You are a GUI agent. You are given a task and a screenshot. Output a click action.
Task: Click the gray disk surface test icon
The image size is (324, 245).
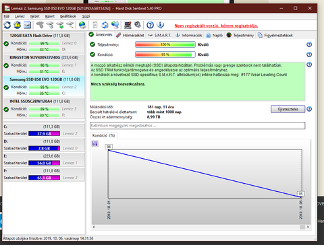(40, 25)
